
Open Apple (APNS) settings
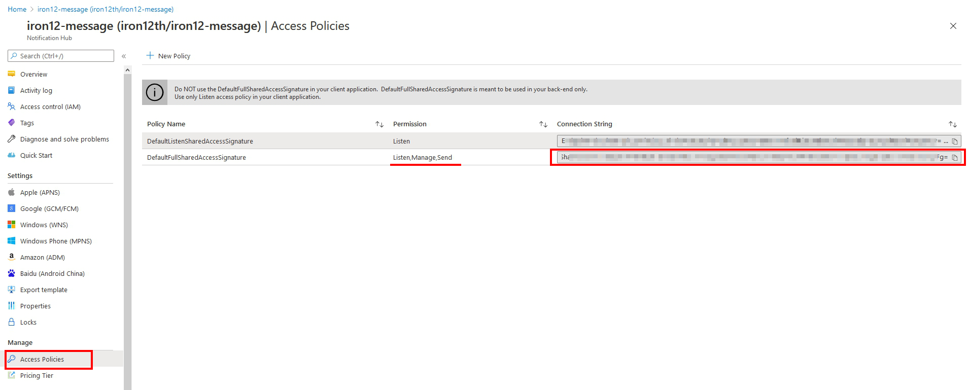point(40,192)
